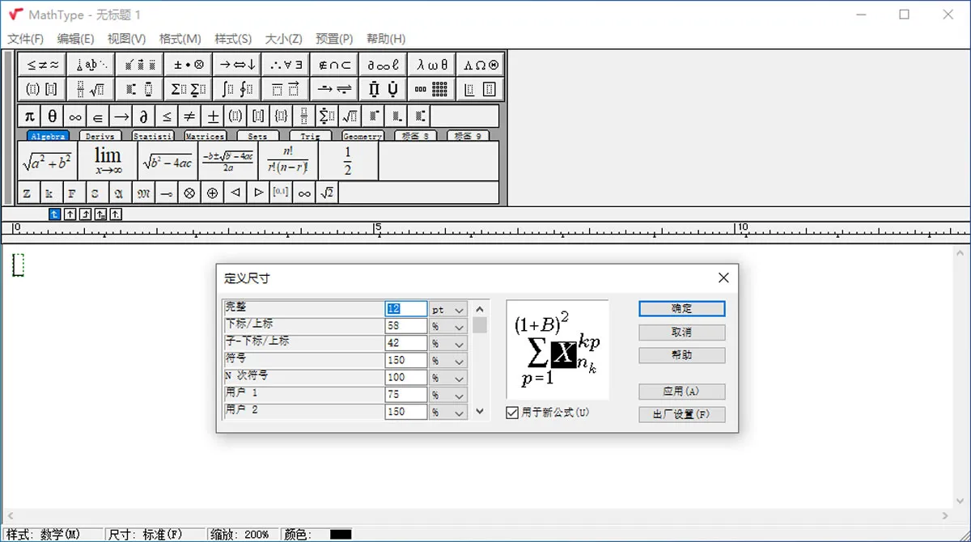Click the square root of 2 symbol
The width and height of the screenshot is (971, 542).
click(x=327, y=193)
